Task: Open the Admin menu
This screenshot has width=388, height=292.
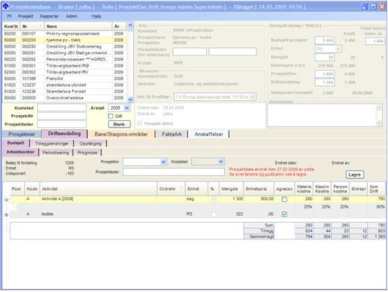Action: click(x=72, y=16)
